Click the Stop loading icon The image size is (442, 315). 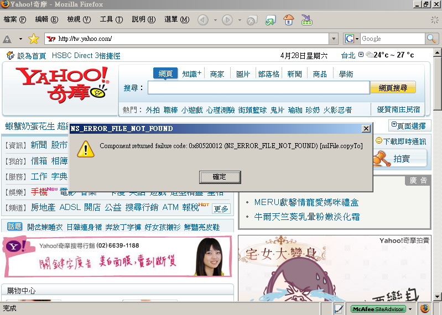(252, 20)
